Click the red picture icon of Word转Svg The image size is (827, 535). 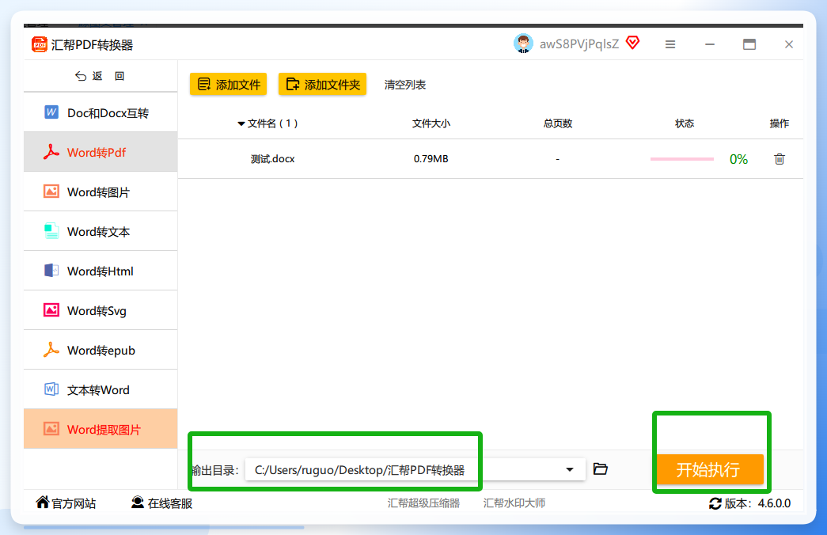(51, 310)
